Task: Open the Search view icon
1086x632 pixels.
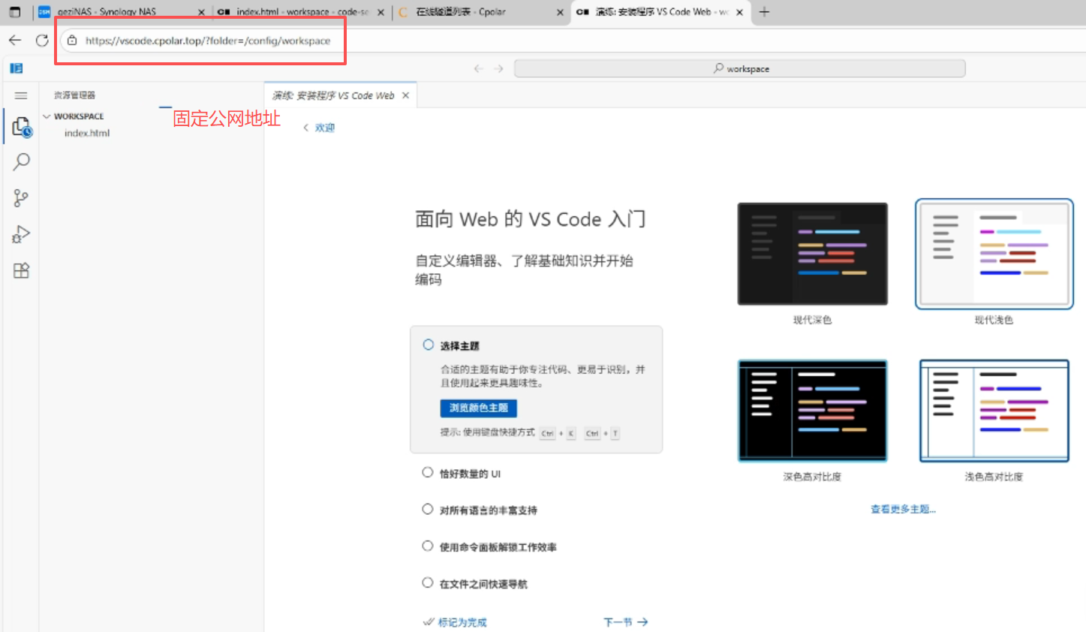Action: 21,162
